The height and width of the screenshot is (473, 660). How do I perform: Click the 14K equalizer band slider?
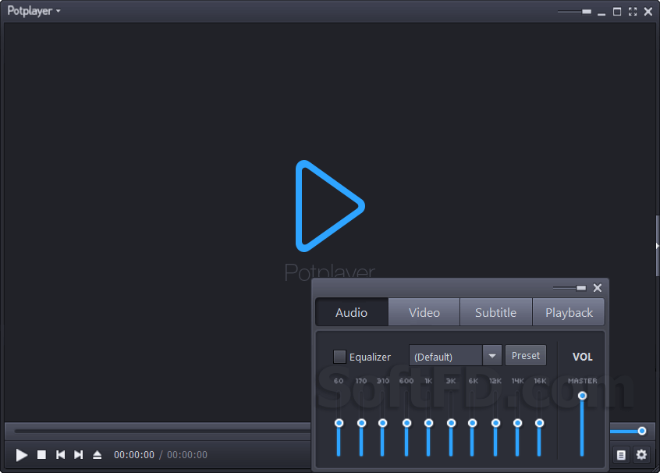[518, 423]
